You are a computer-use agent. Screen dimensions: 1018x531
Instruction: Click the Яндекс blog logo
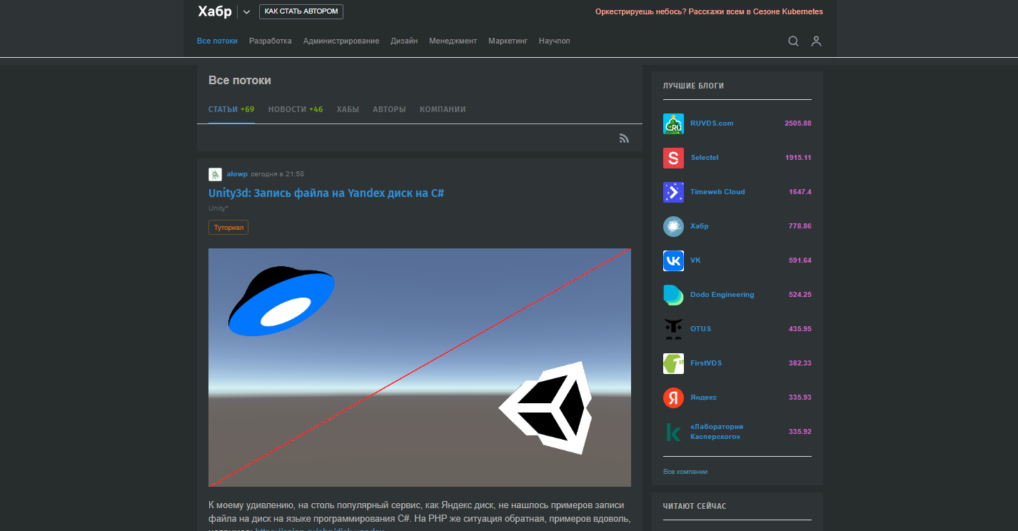click(x=673, y=398)
